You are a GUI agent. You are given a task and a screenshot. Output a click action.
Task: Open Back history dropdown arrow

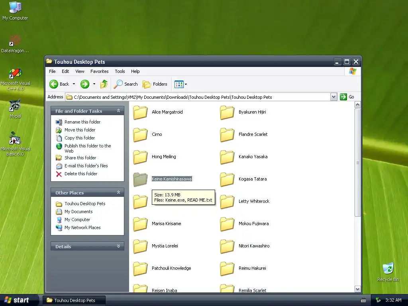click(x=74, y=84)
